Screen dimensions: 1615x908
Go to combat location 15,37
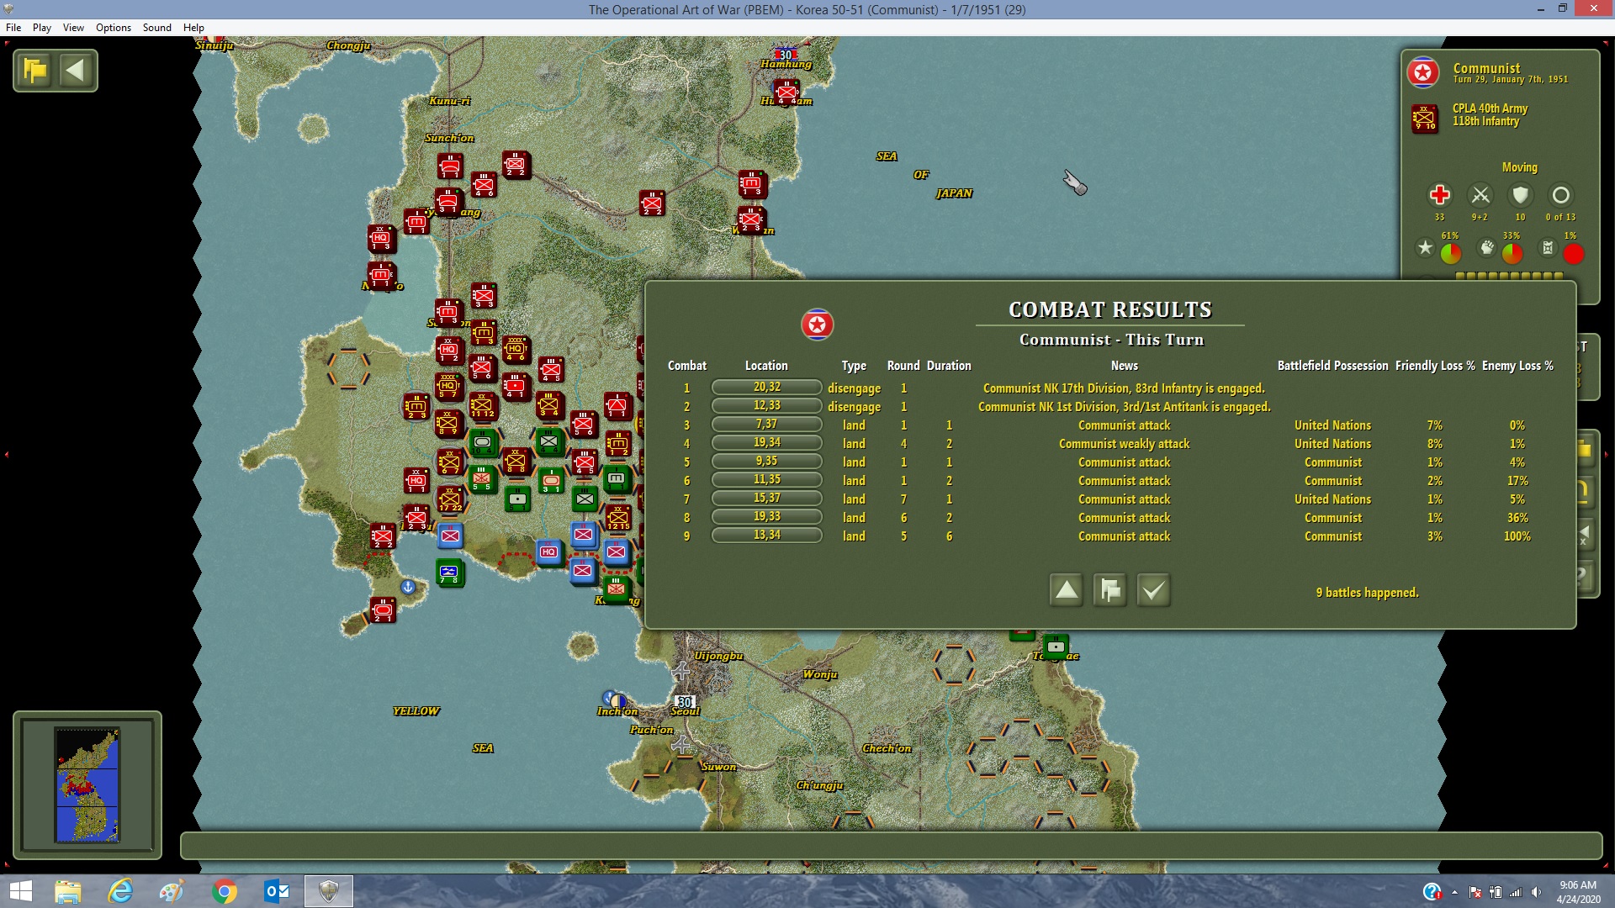[767, 499]
